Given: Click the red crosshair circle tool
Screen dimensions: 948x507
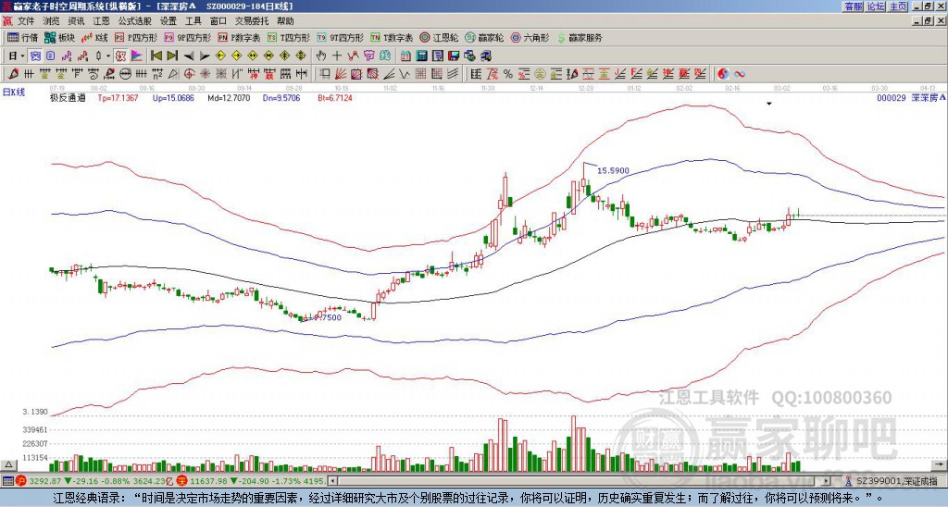Looking at the screenshot, I should click(189, 74).
